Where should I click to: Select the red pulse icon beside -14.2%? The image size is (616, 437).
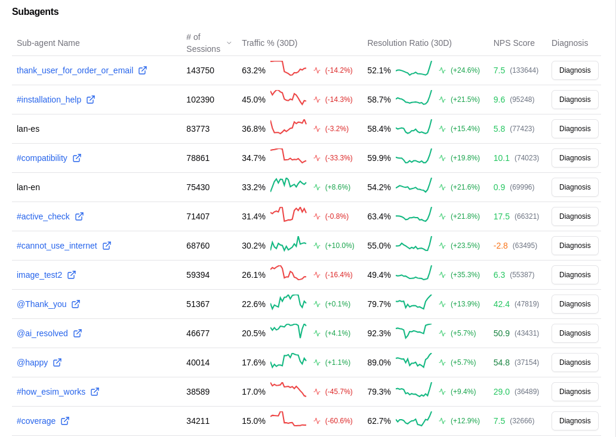317,70
